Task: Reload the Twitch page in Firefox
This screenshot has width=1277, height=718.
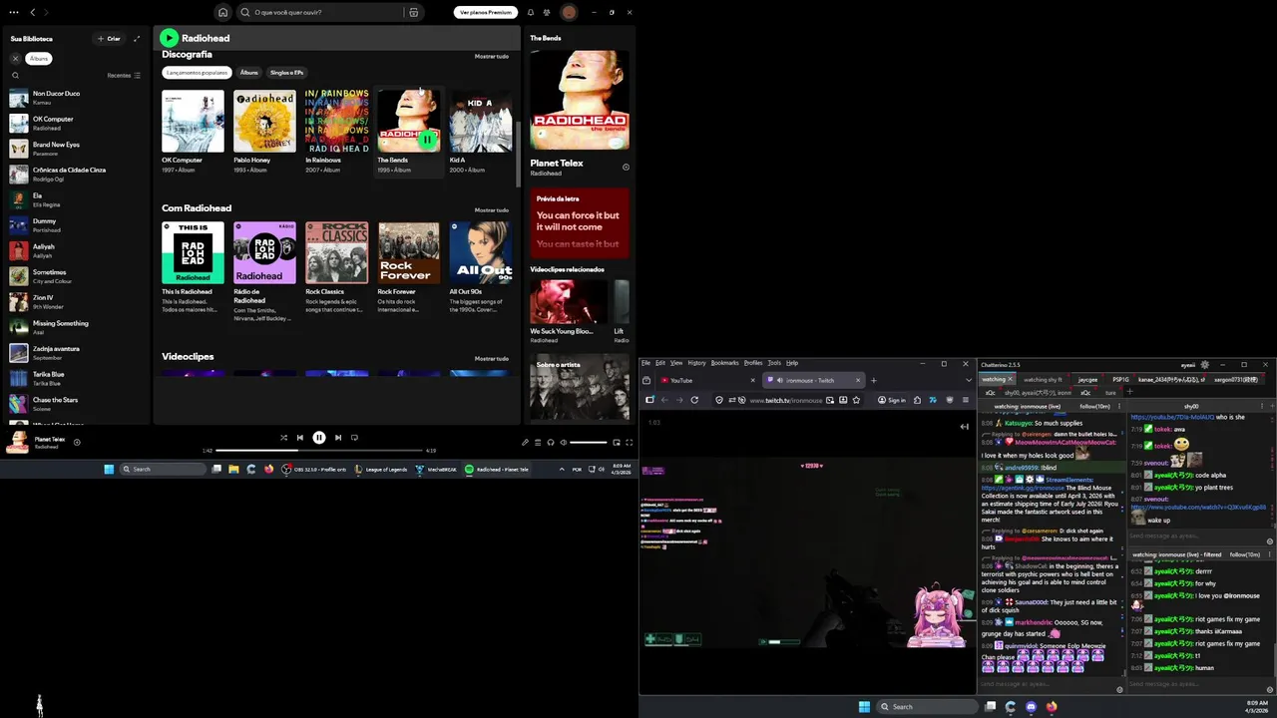Action: pyautogui.click(x=694, y=400)
